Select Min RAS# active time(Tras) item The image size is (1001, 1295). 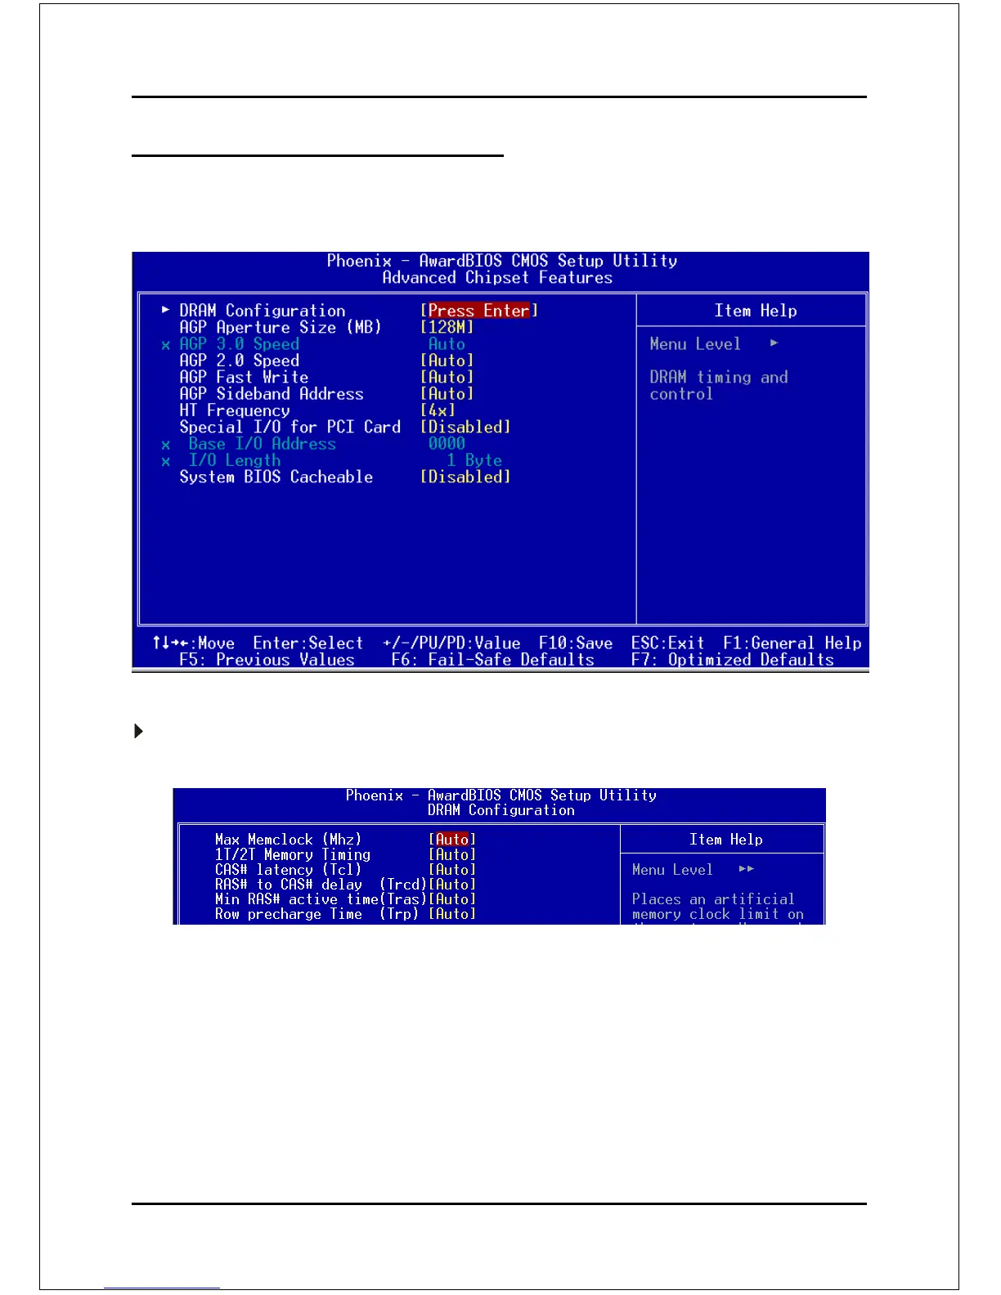pos(321,899)
